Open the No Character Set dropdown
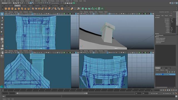 (x=167, y=93)
